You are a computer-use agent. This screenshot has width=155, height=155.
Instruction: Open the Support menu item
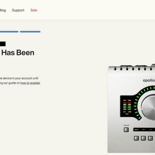pyautogui.click(x=18, y=10)
